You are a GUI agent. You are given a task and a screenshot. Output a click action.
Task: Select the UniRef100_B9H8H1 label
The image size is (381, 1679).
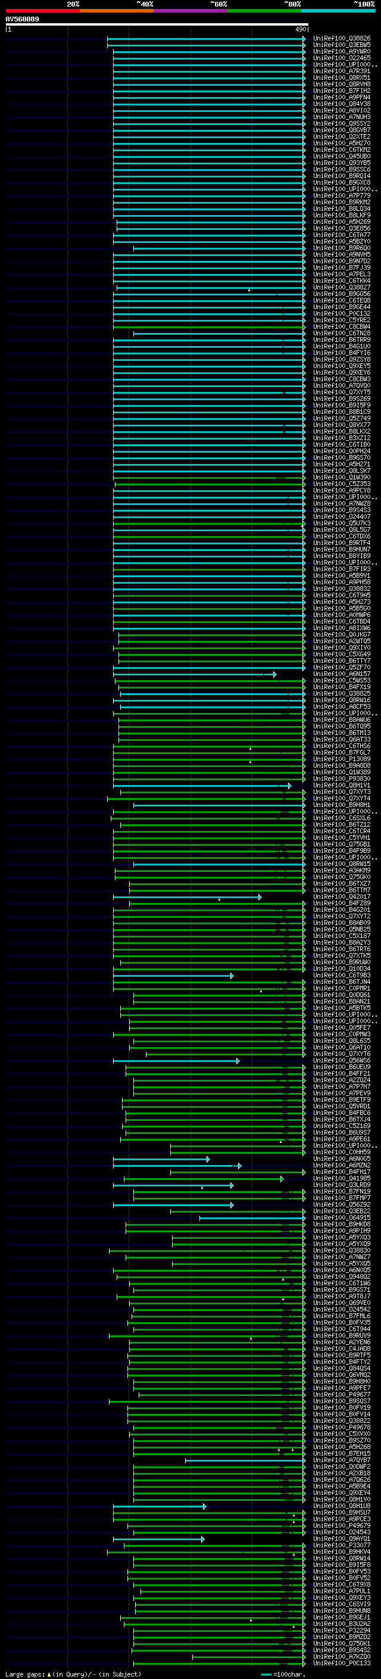coord(342,805)
